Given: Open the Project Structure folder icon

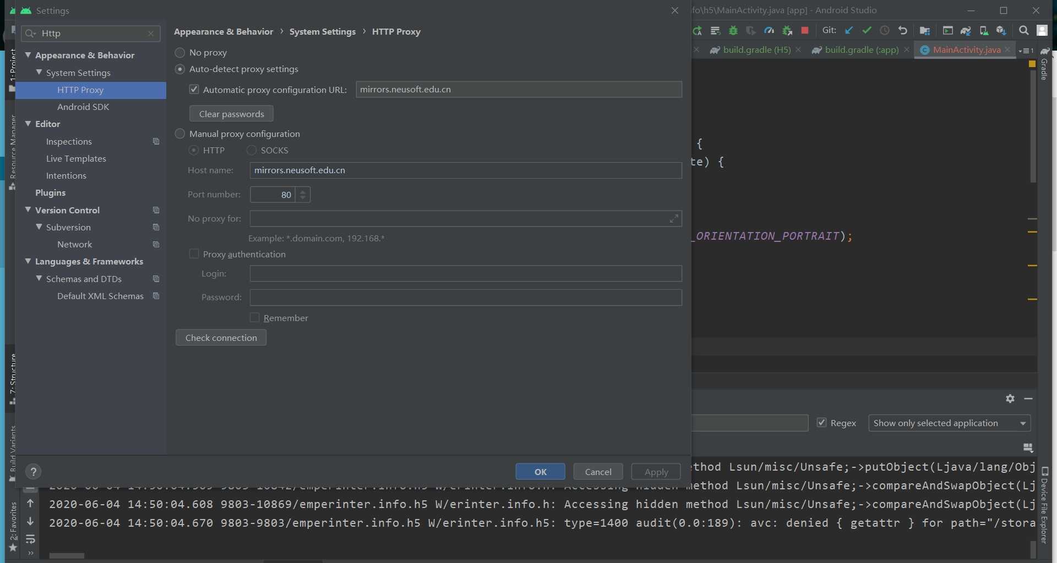Looking at the screenshot, I should 925,31.
